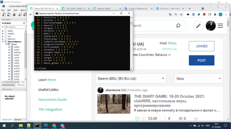The image size is (231, 129).
Task: Expand the sdasd1 schema
Action: tap(3, 34)
